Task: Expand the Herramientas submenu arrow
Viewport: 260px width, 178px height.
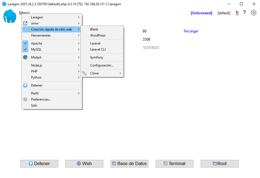Action: point(79,35)
